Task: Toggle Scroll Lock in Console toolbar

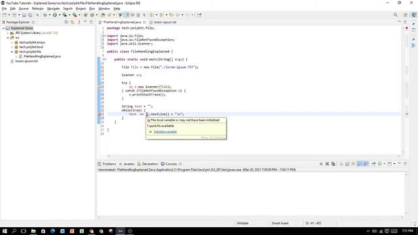Action: click(347, 164)
